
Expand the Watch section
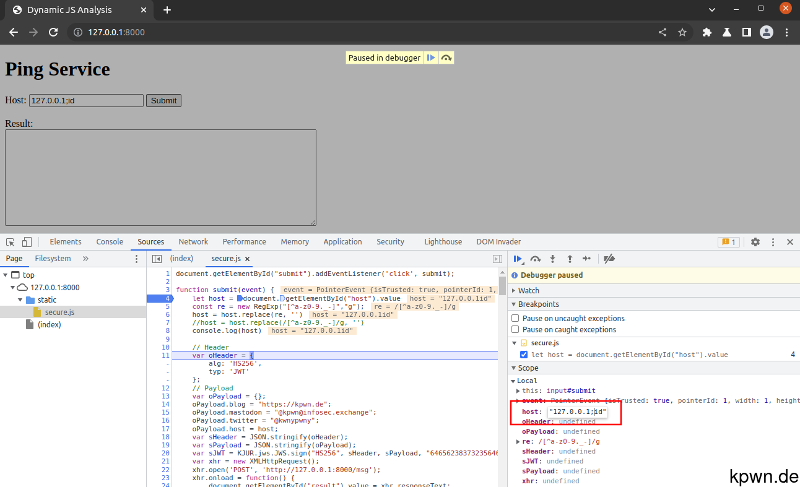pyautogui.click(x=515, y=290)
